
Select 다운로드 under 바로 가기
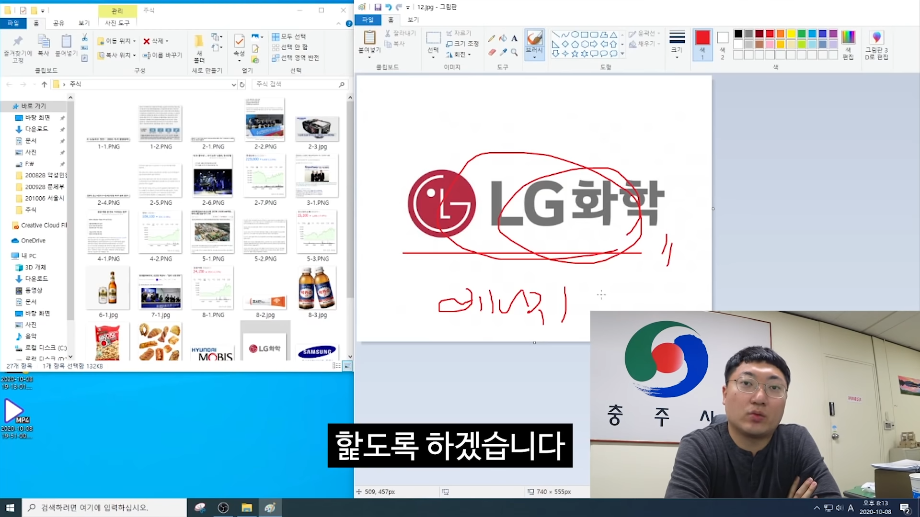point(36,129)
